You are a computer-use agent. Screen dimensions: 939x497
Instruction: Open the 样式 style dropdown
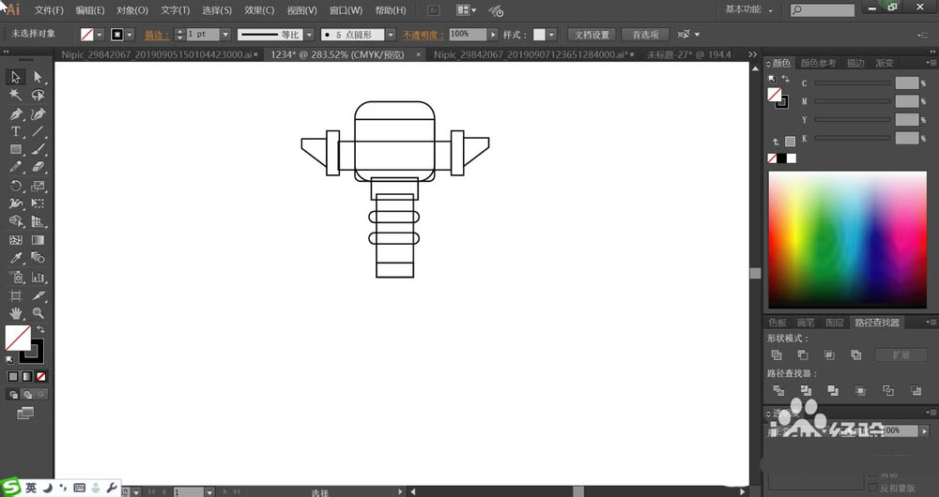[551, 35]
